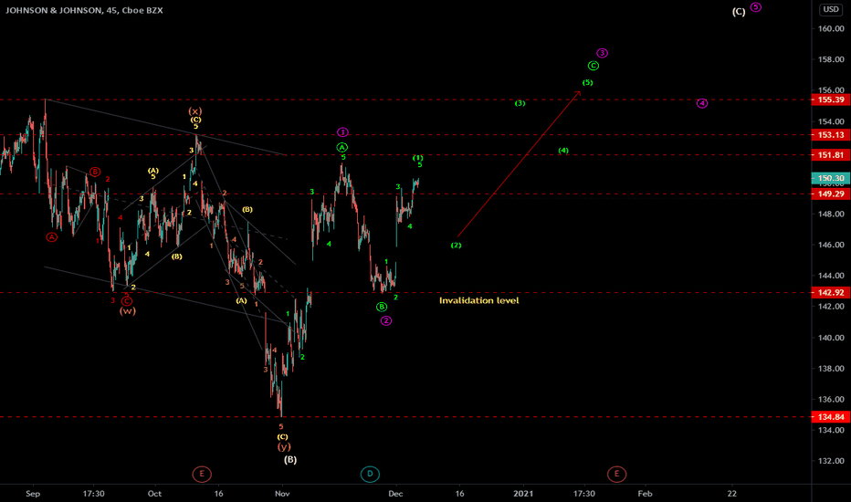
Task: Select the orange (x) wave label
Action: 195,111
